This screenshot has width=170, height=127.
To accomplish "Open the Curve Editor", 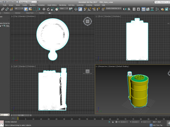I will (x=148, y=9).
